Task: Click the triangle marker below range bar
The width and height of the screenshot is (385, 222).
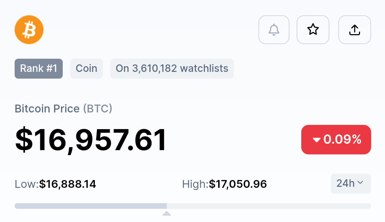Action: tap(166, 213)
